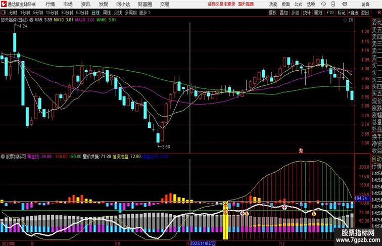Screen dimensions: 382x246
Task: Click the red R icon at toolbar end
Action: click(x=379, y=13)
